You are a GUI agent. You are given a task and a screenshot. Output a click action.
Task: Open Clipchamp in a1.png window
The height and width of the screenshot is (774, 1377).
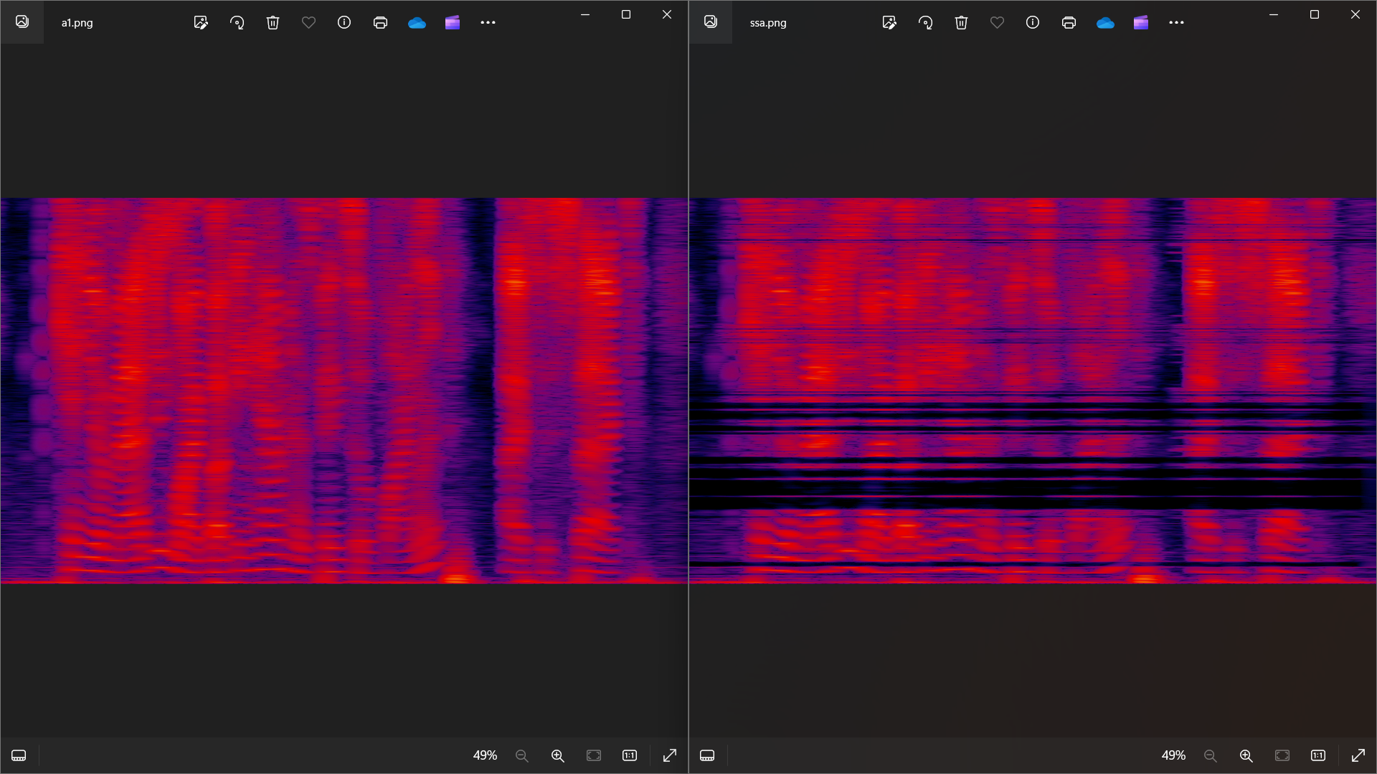(x=453, y=22)
